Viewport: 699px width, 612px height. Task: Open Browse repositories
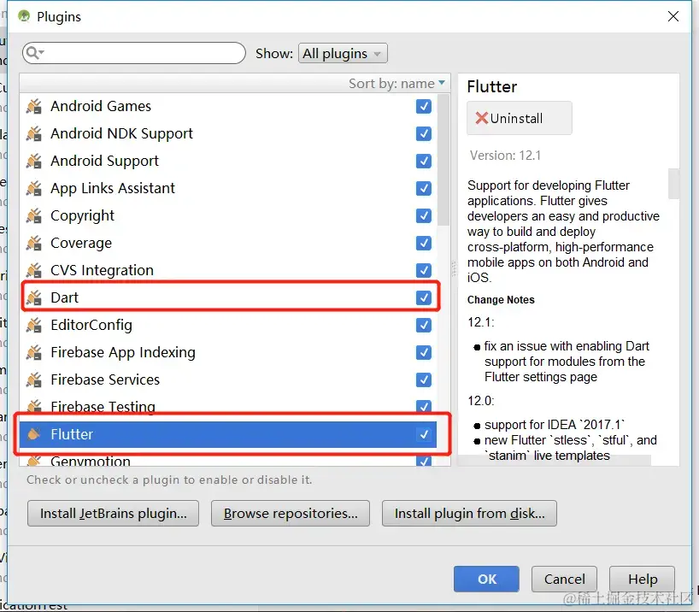click(291, 514)
